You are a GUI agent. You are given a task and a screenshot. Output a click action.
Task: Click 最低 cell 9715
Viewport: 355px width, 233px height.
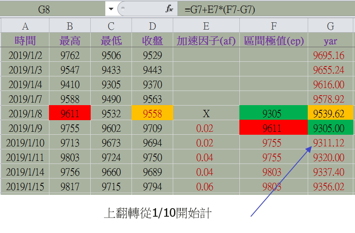click(111, 186)
